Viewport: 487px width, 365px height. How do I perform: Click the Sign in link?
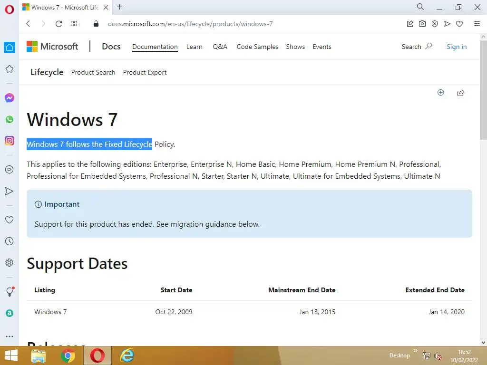coord(457,47)
